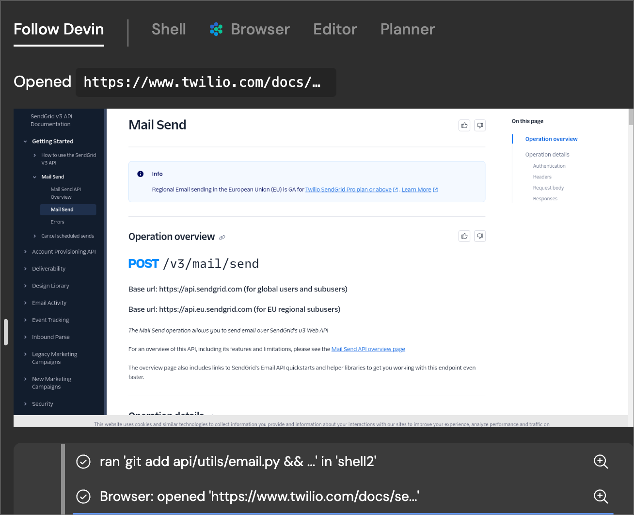Expand How to use the SendGrid V3 API
Viewport: 634px width, 515px height.
(x=34, y=155)
